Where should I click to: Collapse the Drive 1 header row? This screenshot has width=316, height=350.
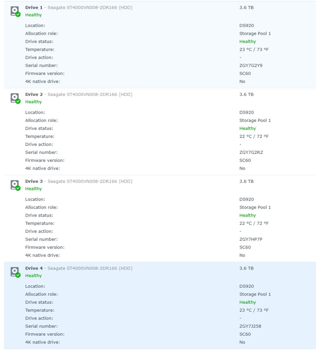[79, 8]
